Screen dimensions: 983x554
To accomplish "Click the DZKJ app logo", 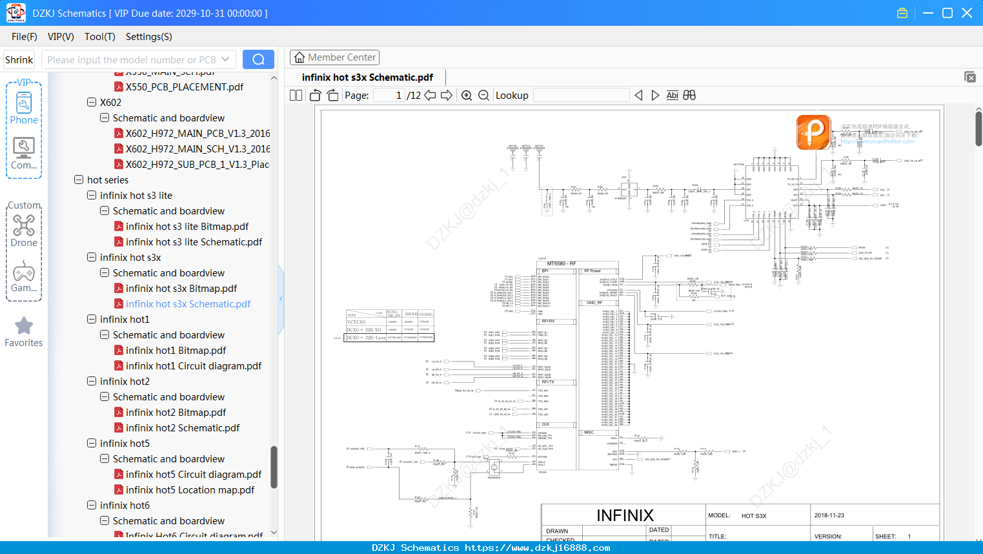I will [x=15, y=13].
